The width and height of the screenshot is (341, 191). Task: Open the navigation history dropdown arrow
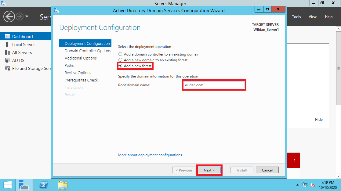[27, 16]
